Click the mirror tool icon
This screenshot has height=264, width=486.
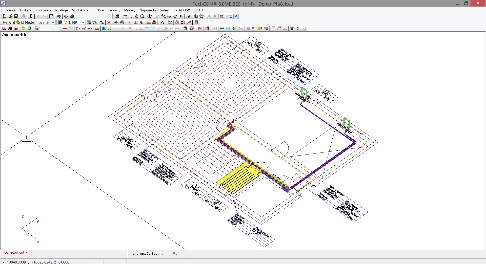pos(181,16)
